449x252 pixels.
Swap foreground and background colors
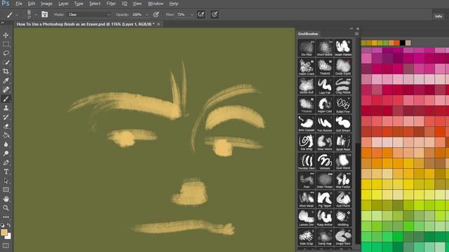(9, 225)
